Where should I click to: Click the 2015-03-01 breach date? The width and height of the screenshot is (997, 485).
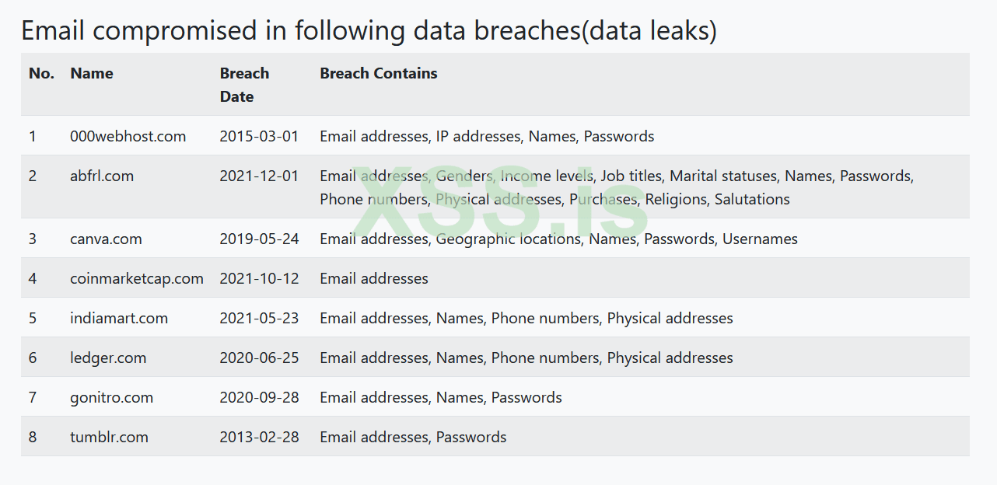[259, 137]
